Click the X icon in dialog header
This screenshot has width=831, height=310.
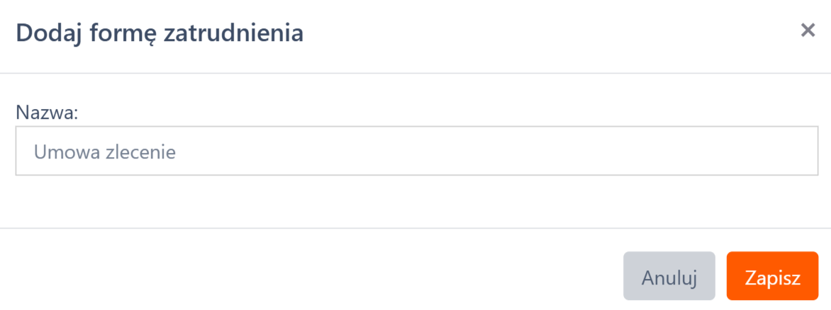pos(807,30)
